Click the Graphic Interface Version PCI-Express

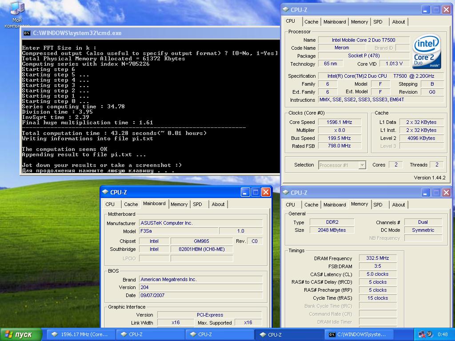coord(210,315)
